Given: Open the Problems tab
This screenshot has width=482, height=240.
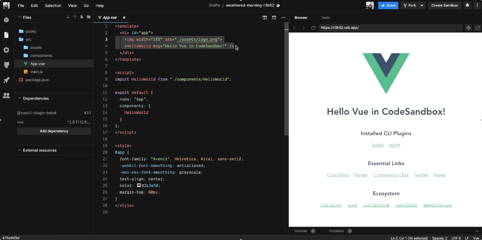Looking at the screenshot, I should point(336,231).
